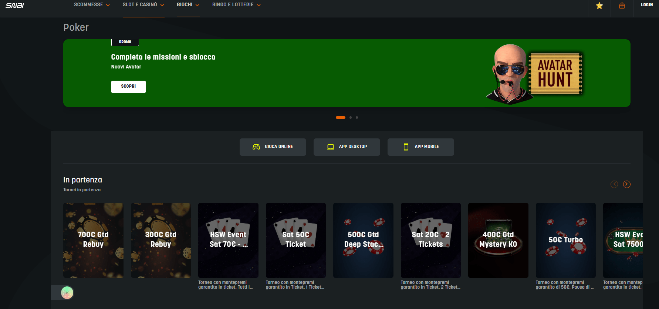Viewport: 659px width, 309px height.
Task: Open favorites via the star icon
Action: coord(599,6)
